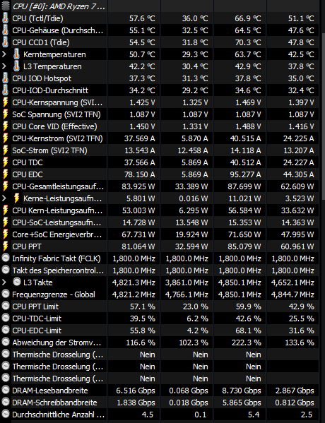Click the 95.277 A maximum EDC value
Image resolution: width=325 pixels, height=423 pixels.
coord(245,174)
